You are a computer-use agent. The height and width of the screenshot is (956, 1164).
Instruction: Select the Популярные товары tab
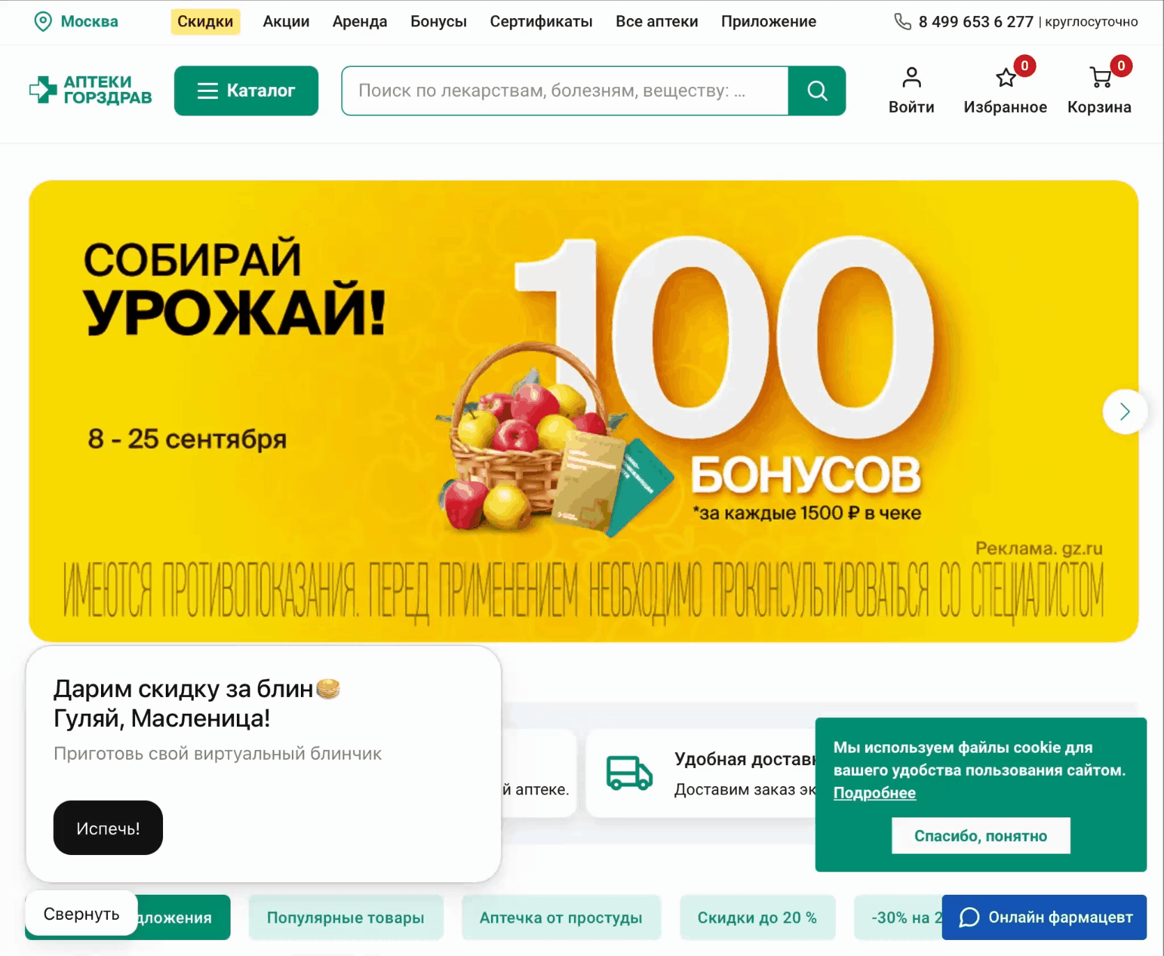point(346,918)
